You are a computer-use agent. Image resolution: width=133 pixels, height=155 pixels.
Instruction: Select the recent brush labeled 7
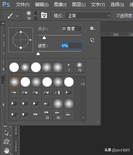pyautogui.click(x=68, y=67)
